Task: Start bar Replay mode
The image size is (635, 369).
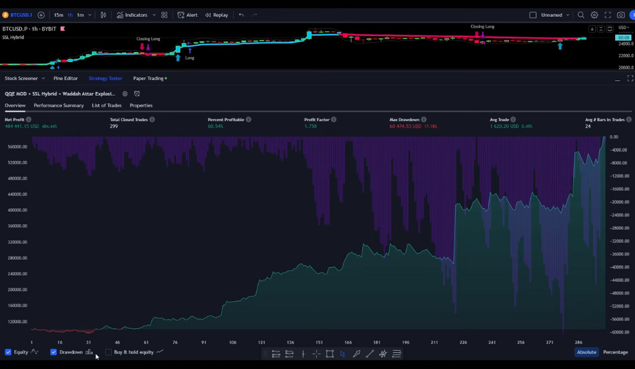Action: [x=217, y=15]
